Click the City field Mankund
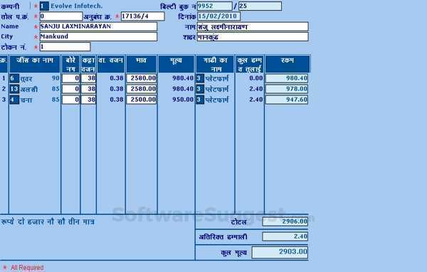Viewport: 427px width, 272px height. [x=98, y=36]
